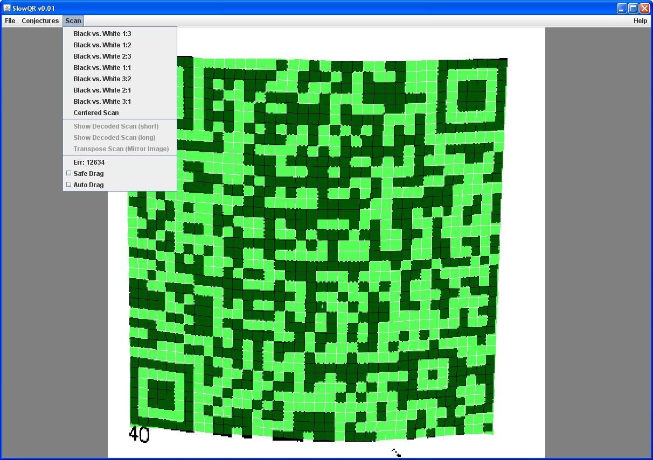The width and height of the screenshot is (653, 460).
Task: Select Black vs. White 1:1 scan
Action: tap(120, 68)
